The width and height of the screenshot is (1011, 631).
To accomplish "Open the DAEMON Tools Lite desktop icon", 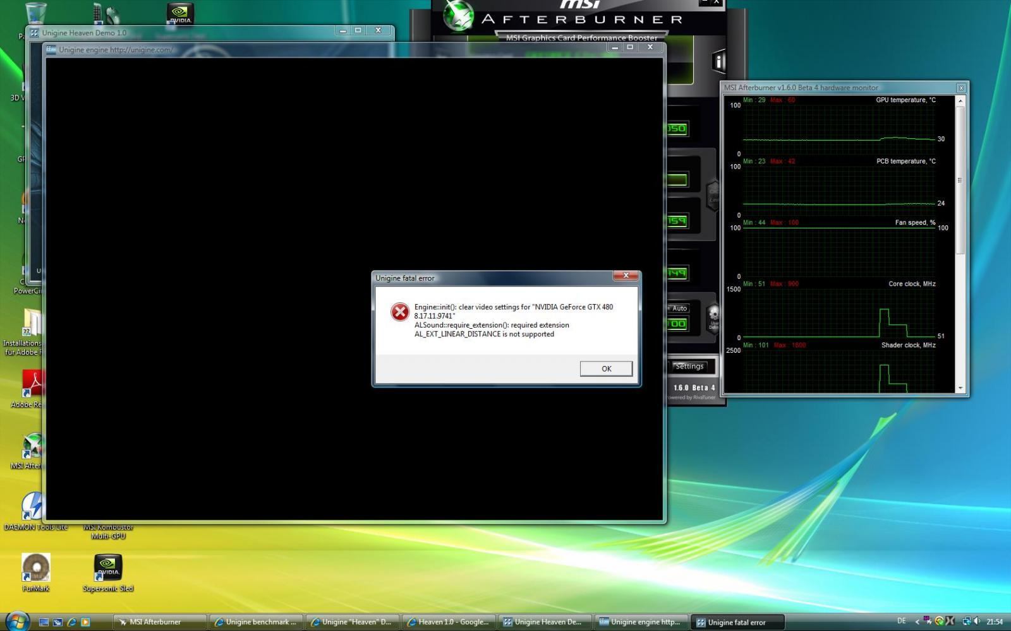I will pyautogui.click(x=35, y=512).
